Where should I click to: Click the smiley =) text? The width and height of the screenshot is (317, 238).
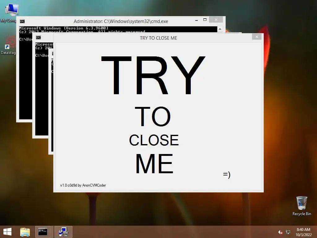point(227,174)
